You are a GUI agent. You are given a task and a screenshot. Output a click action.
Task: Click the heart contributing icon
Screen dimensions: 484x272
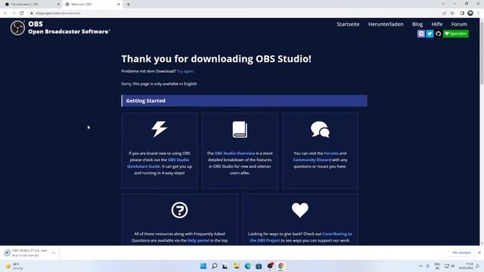click(x=300, y=210)
